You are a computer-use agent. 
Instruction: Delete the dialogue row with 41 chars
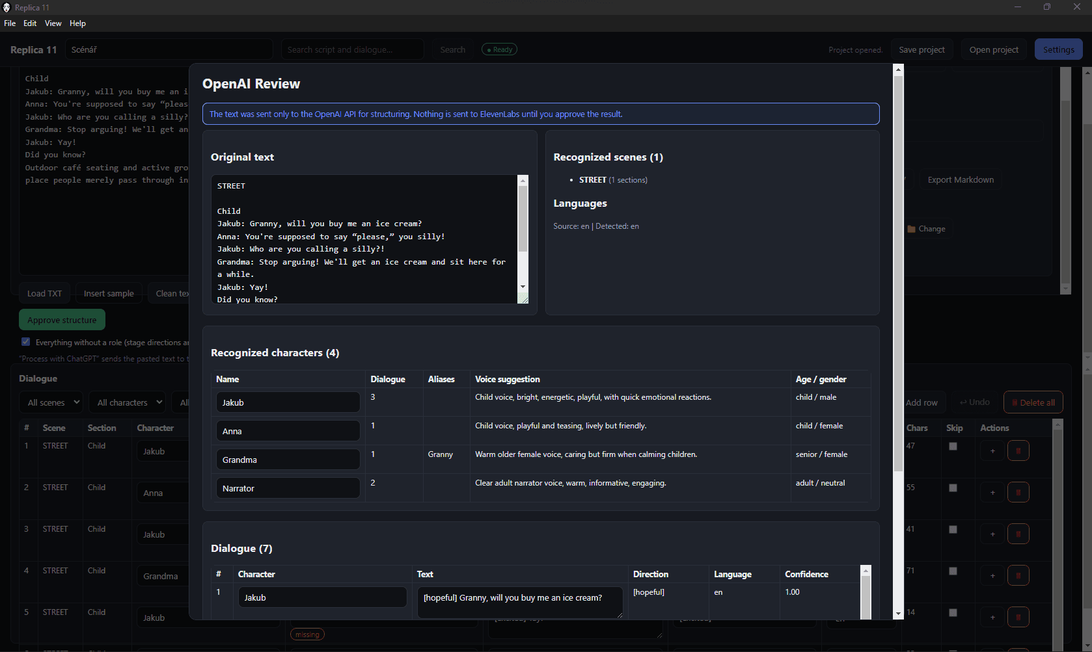coord(1018,534)
